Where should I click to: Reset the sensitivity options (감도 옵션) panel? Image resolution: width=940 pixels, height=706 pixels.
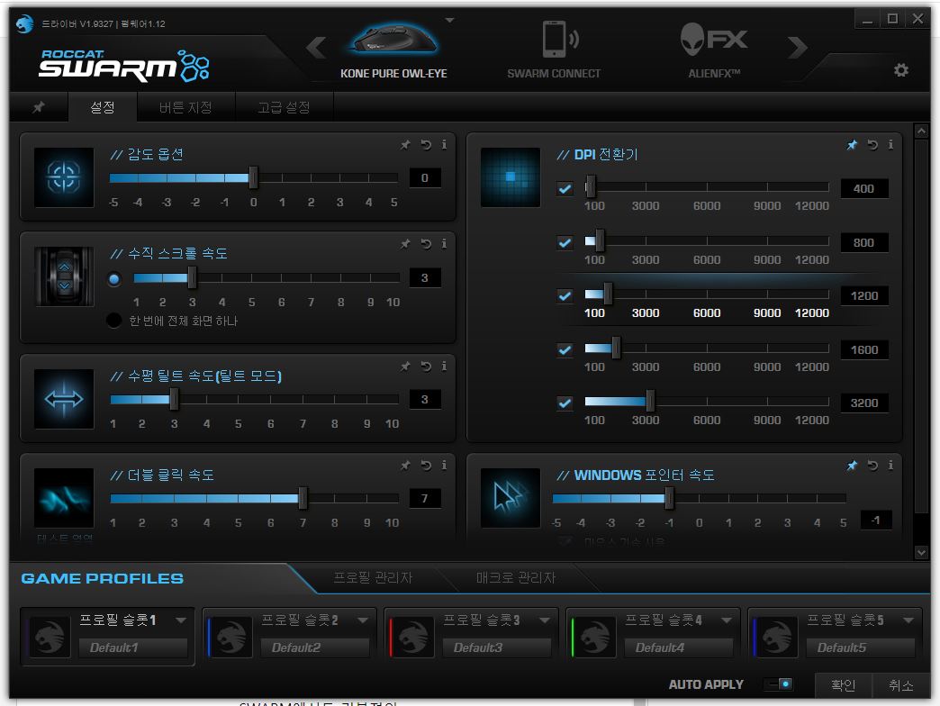(x=426, y=144)
